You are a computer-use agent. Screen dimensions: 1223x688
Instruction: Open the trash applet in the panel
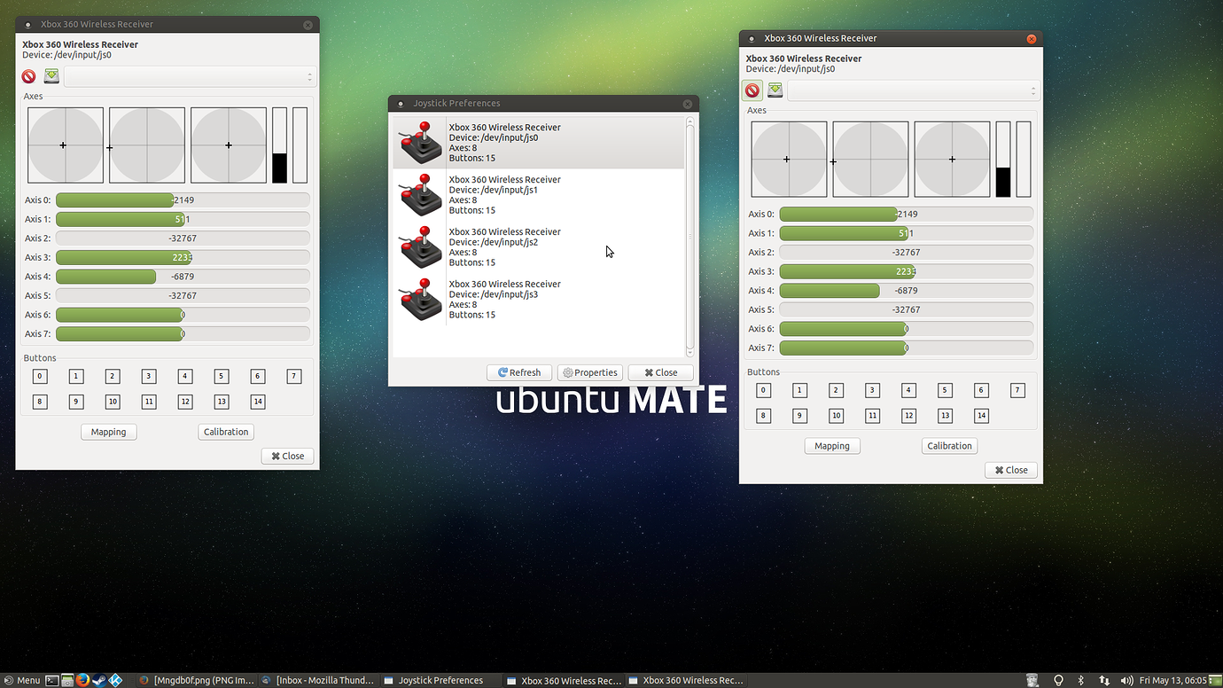point(1032,681)
